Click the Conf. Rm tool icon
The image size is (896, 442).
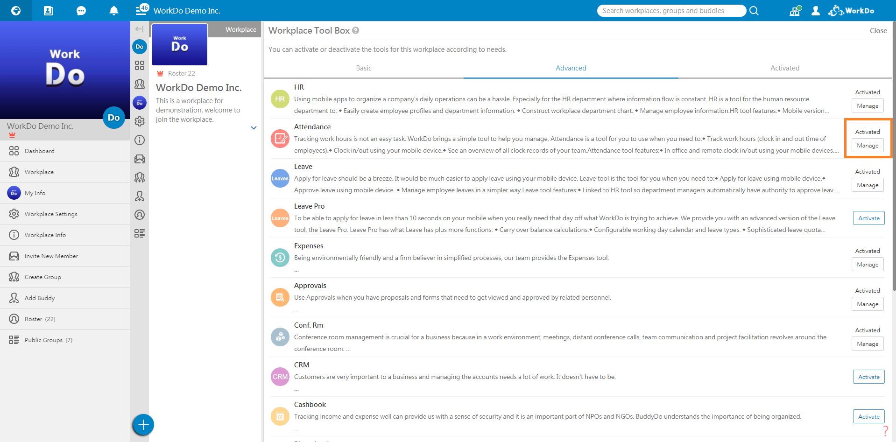(280, 337)
